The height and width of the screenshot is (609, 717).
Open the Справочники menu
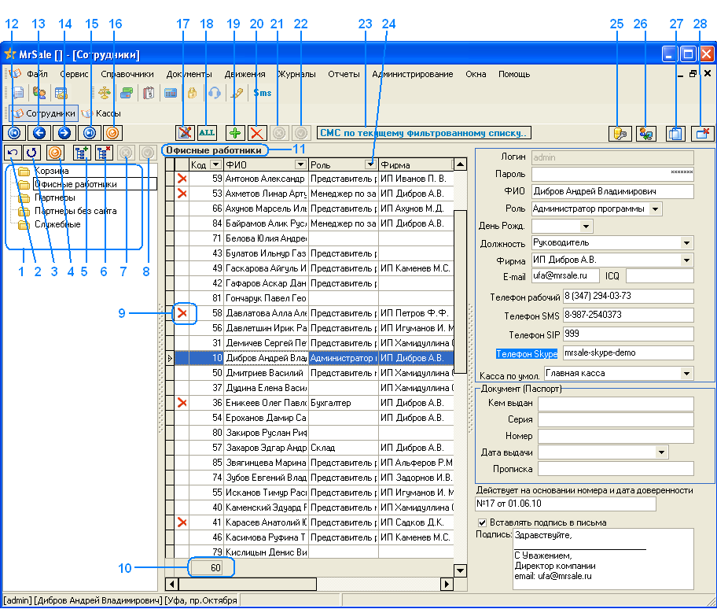[127, 74]
